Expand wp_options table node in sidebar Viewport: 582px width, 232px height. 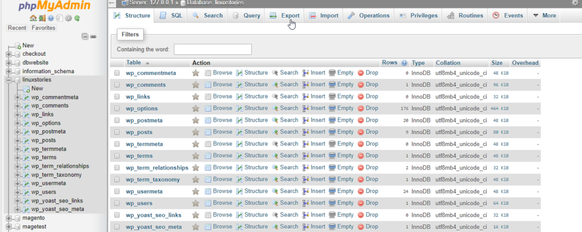[x=17, y=123]
